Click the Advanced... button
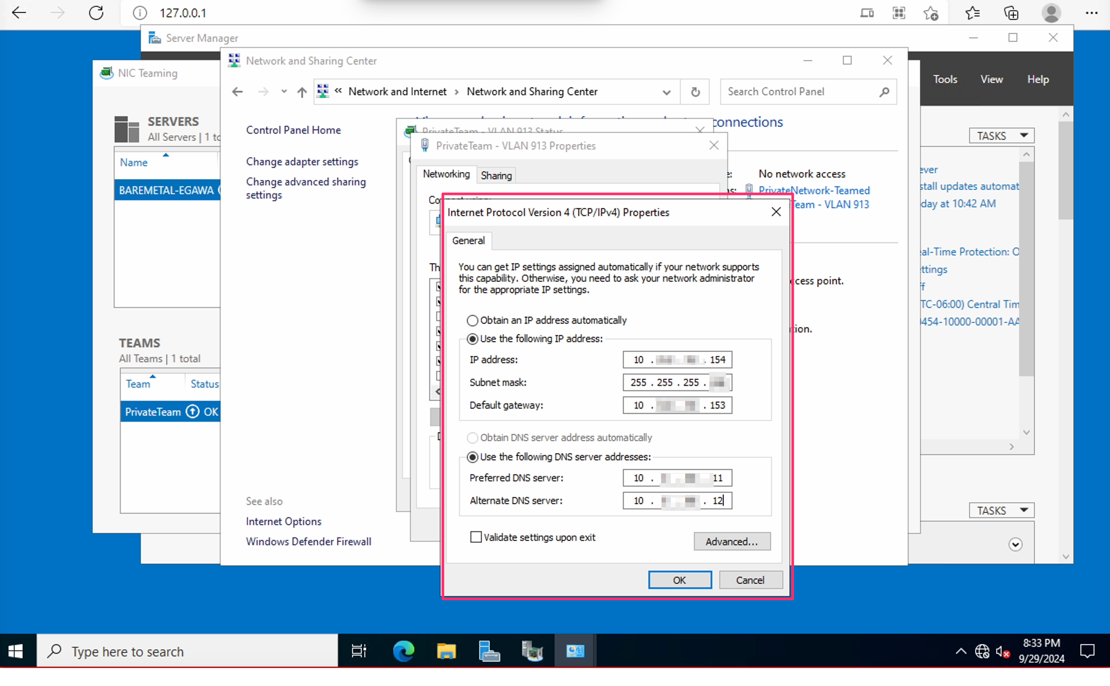This screenshot has width=1110, height=686. [x=731, y=541]
